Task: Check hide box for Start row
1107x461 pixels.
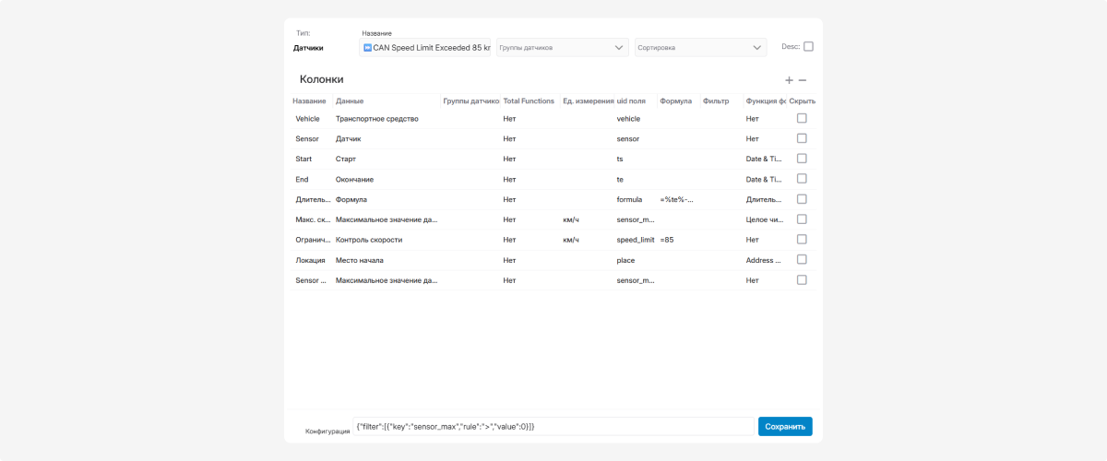Action: click(x=802, y=159)
